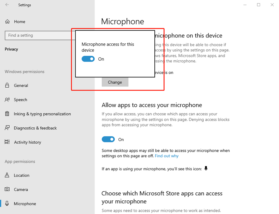This screenshot has height=214, width=279.
Task: Click the App permissions heading
Action: pos(20,162)
